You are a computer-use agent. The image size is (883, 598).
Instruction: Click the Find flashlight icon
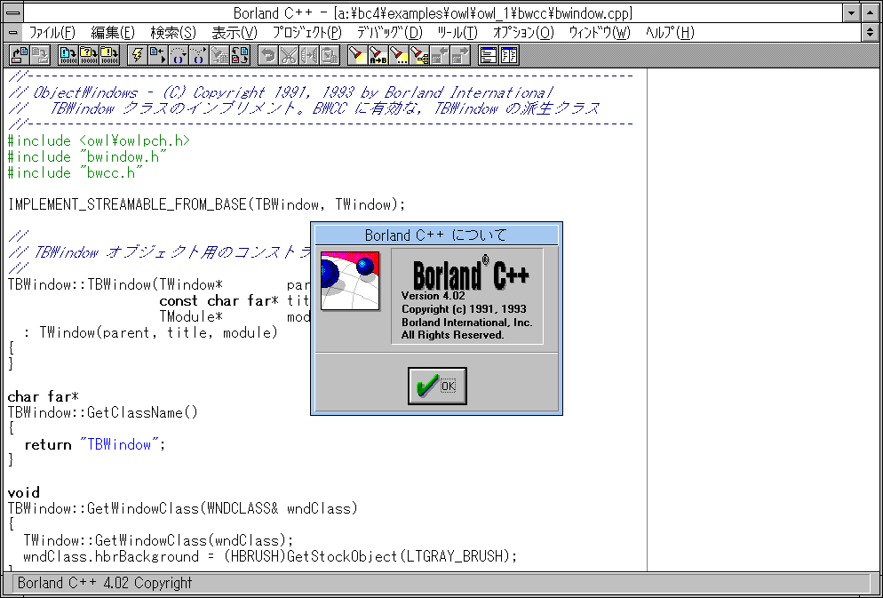click(357, 54)
